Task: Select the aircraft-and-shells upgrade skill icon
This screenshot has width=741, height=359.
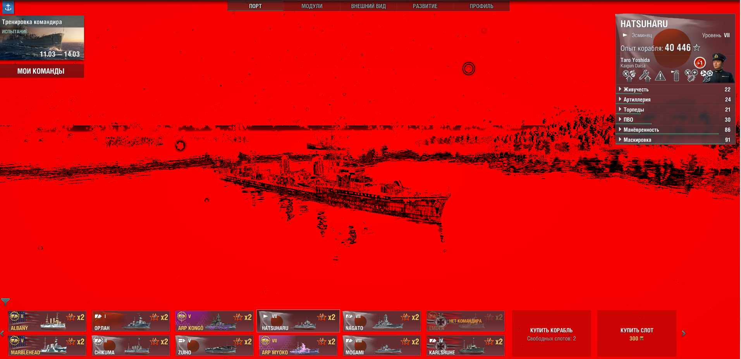Action: pyautogui.click(x=629, y=76)
